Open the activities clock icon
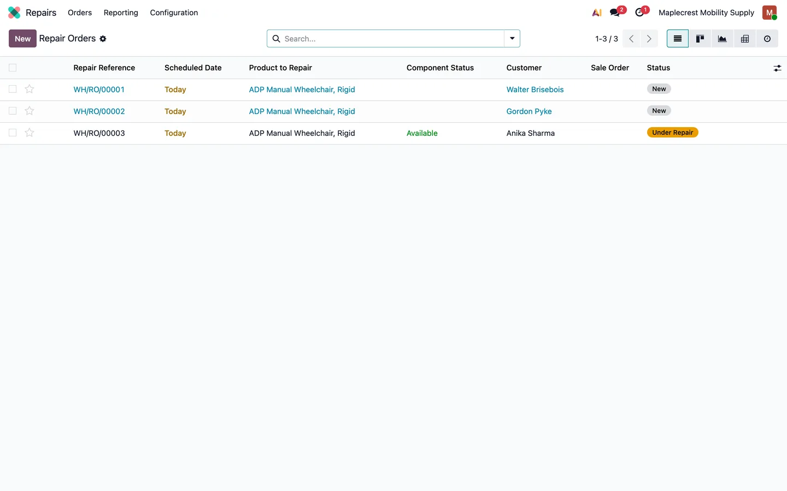This screenshot has width=787, height=491. click(641, 12)
